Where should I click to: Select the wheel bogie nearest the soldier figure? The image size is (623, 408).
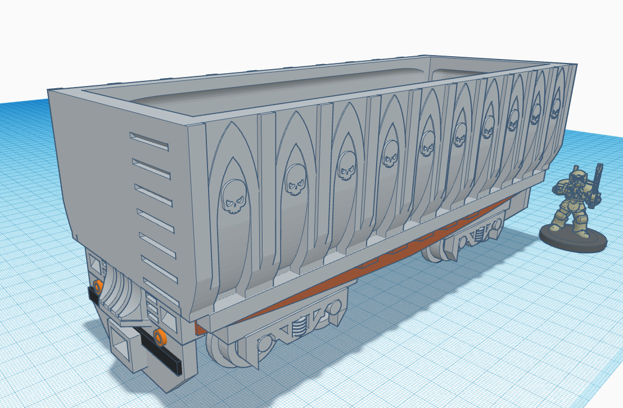465,235
